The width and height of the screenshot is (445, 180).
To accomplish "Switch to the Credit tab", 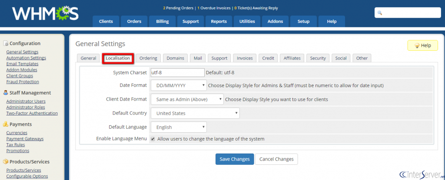I will click(268, 58).
